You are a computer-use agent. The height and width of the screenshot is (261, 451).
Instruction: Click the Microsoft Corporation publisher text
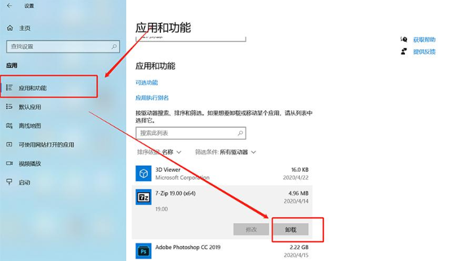[x=182, y=178]
